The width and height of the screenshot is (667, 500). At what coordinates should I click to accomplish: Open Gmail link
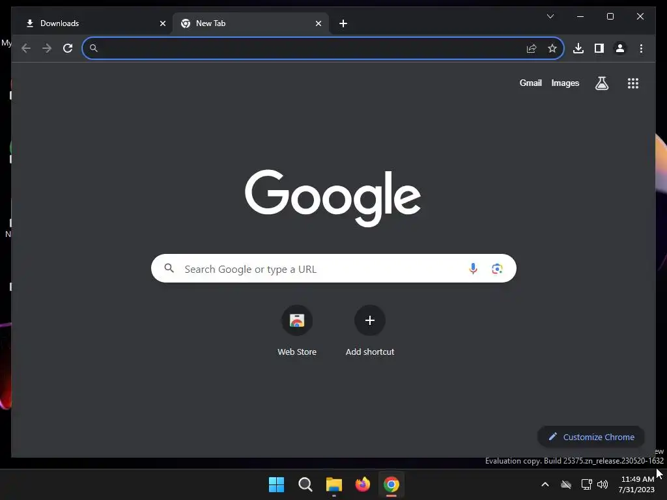[530, 83]
